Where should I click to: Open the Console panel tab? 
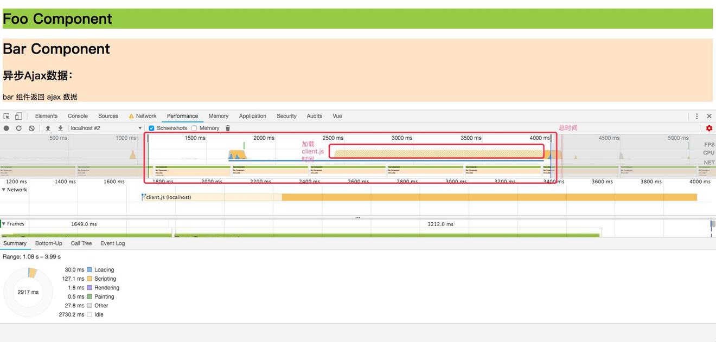coord(78,115)
